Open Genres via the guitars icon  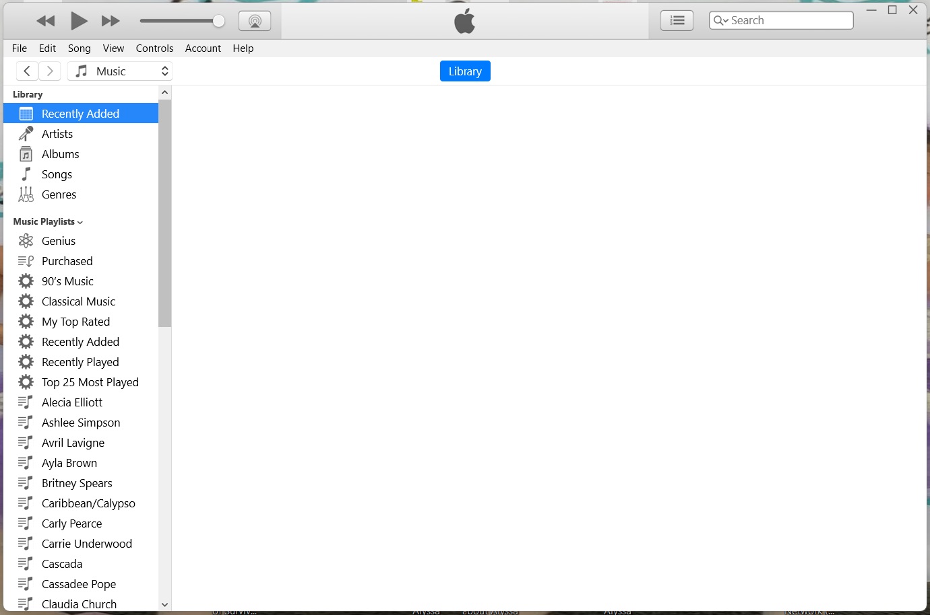coord(26,194)
